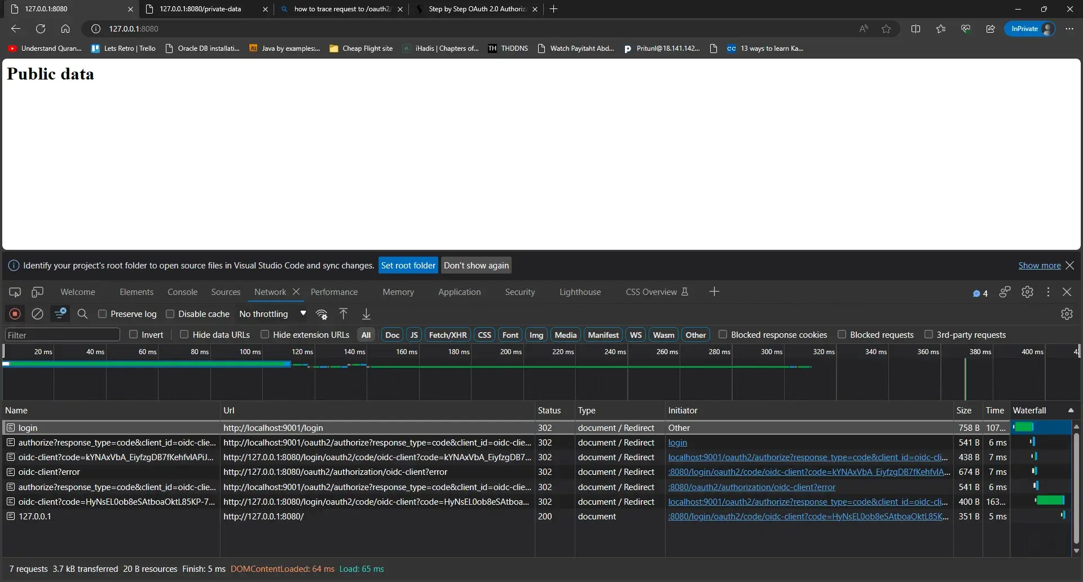The image size is (1083, 582).
Task: Click the connected devices icon in DevTools
Action: pos(1005,292)
